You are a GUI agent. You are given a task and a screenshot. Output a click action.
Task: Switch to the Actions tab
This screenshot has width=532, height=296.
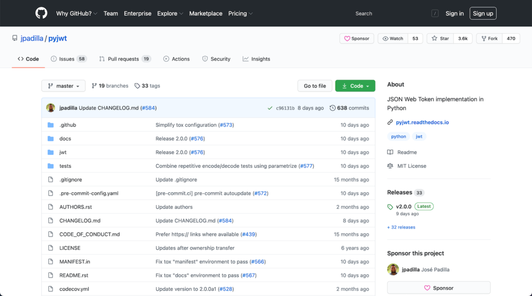click(177, 59)
